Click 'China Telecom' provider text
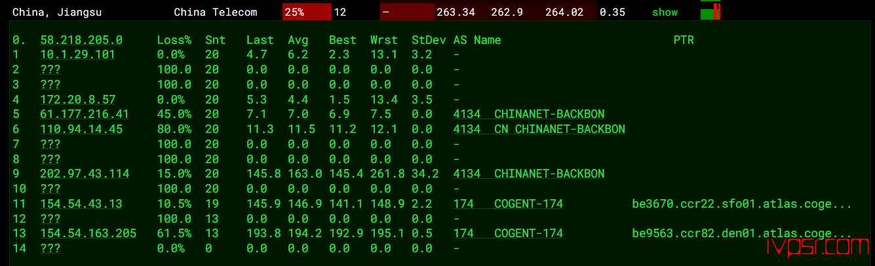This screenshot has width=875, height=266. point(216,12)
